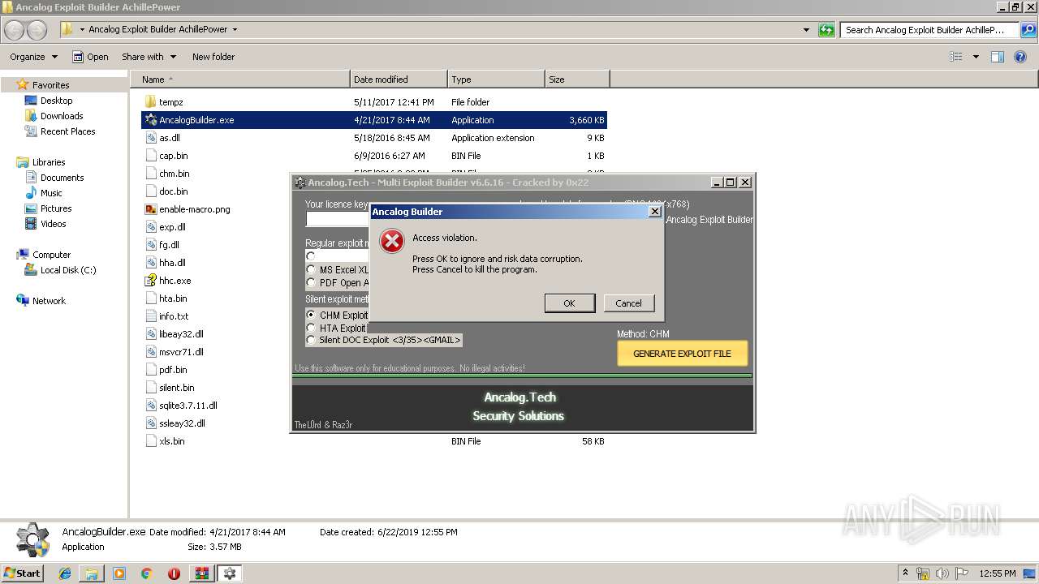
Task: Expand breadcrumb arrow after Ancalog Exploit Builder AchillePower
Action: pos(235,29)
